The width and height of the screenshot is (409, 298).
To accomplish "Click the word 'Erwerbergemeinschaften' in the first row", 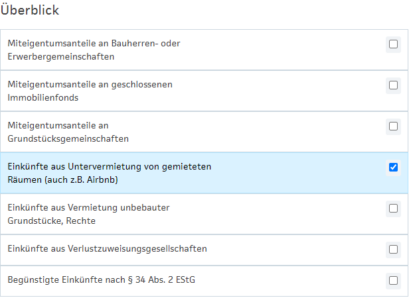I will [x=61, y=57].
